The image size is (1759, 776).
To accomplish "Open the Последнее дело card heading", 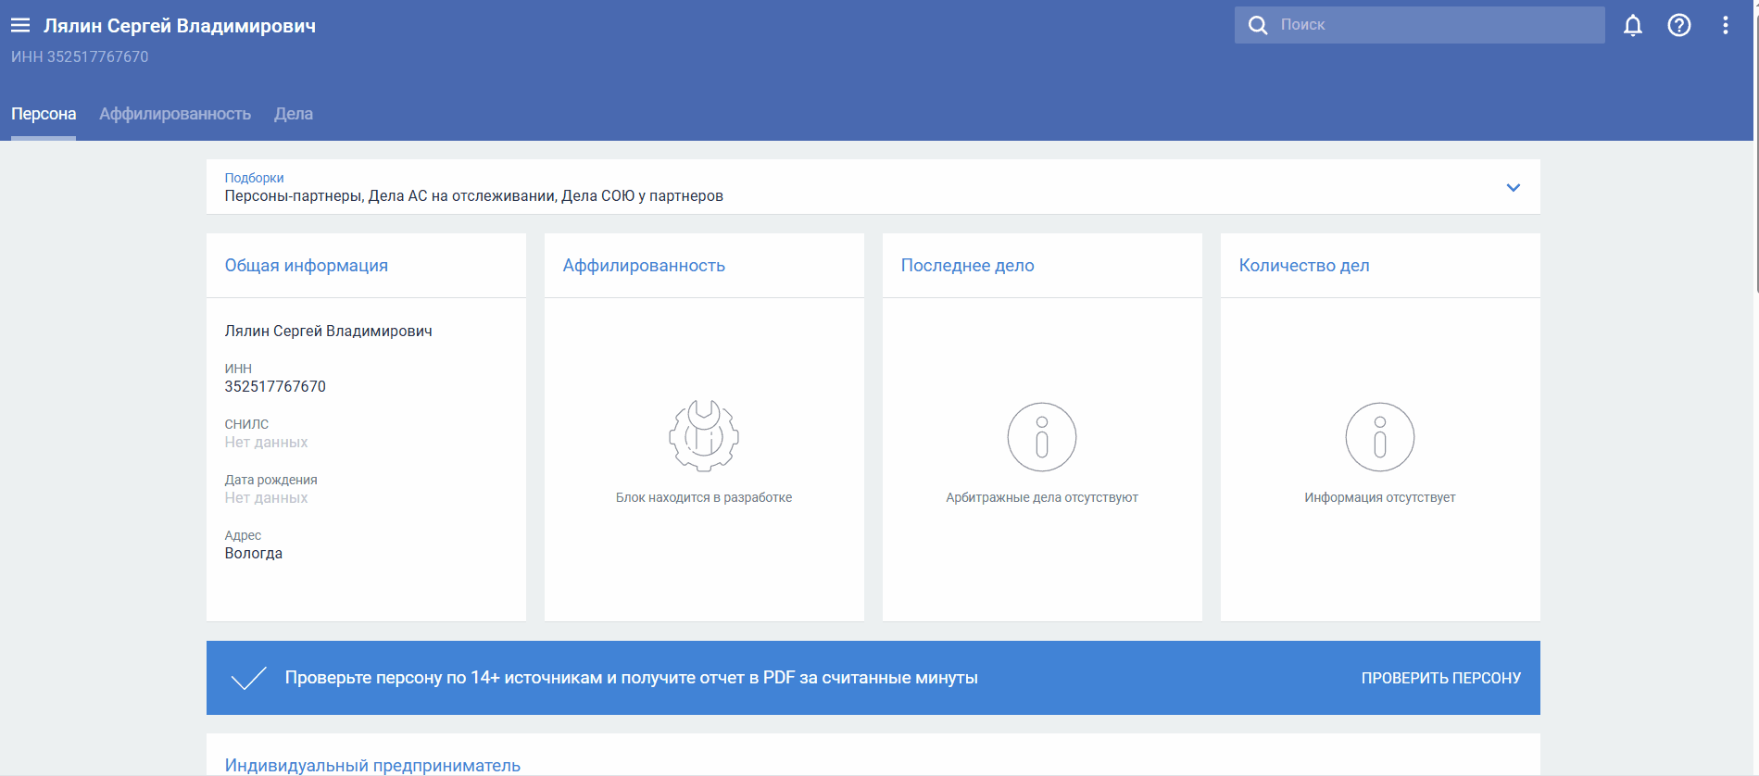I will 967,266.
